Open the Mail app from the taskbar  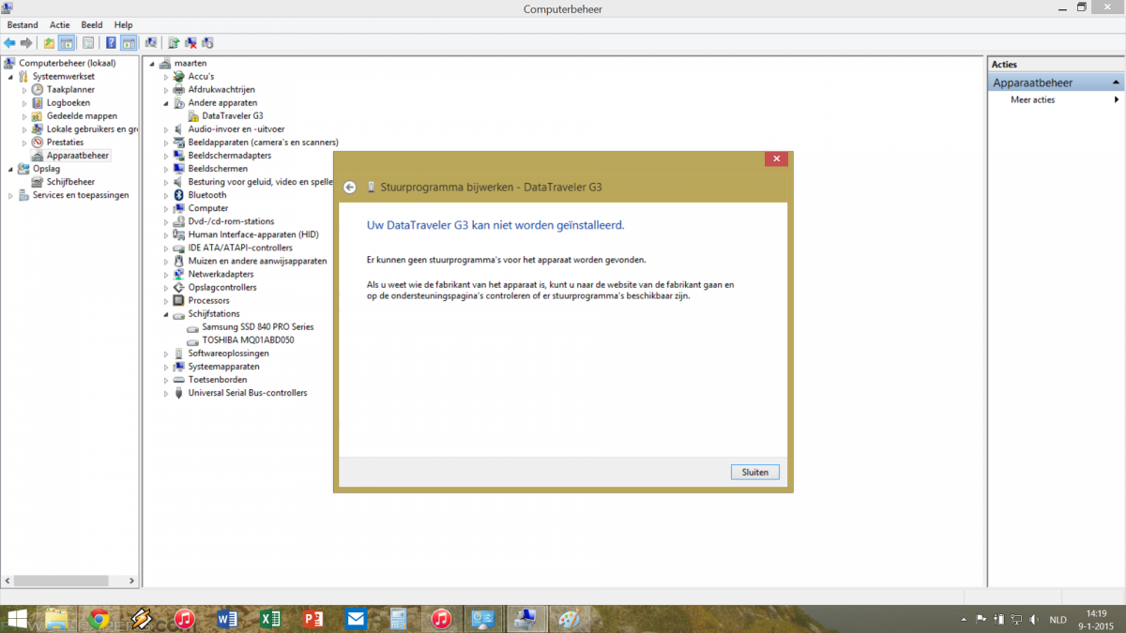[356, 619]
